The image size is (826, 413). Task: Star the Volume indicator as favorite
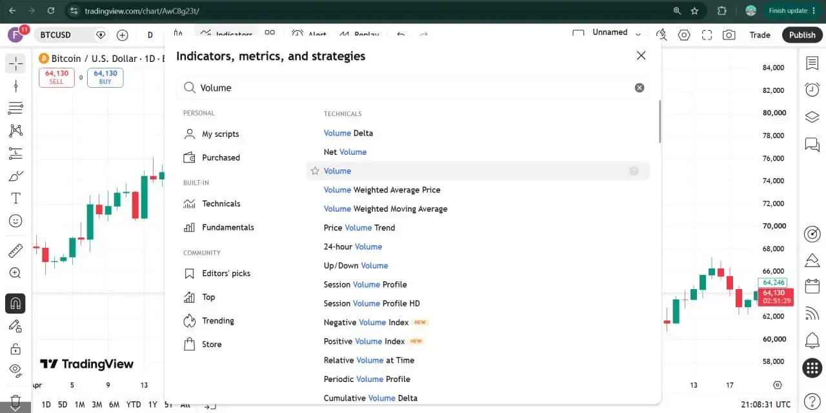[315, 171]
